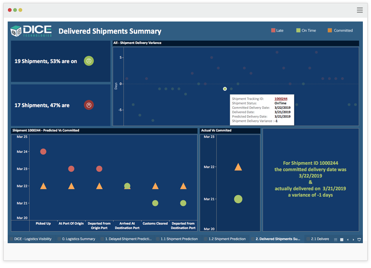Click the red circle above Picked Up
Viewport: 371px width, 268px height.
[43, 151]
